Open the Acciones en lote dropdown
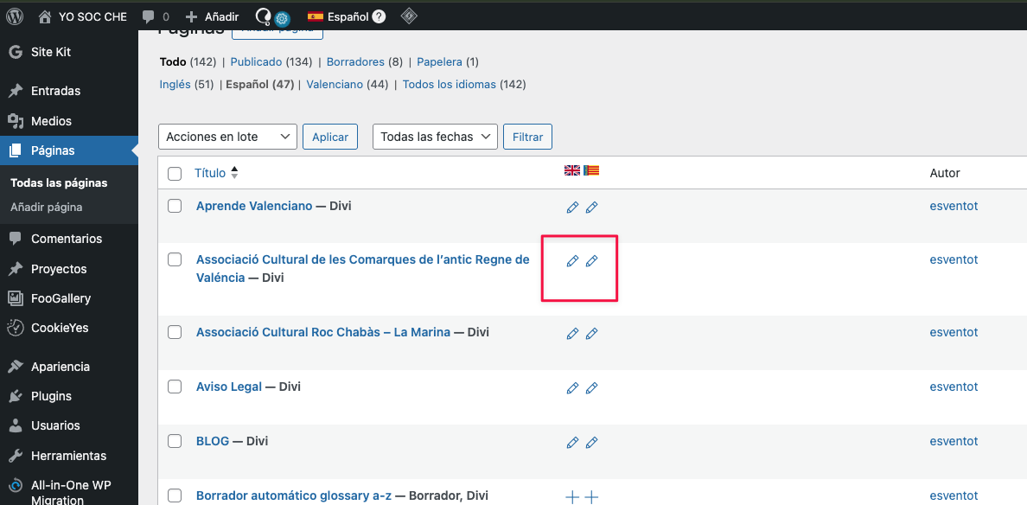 [227, 137]
